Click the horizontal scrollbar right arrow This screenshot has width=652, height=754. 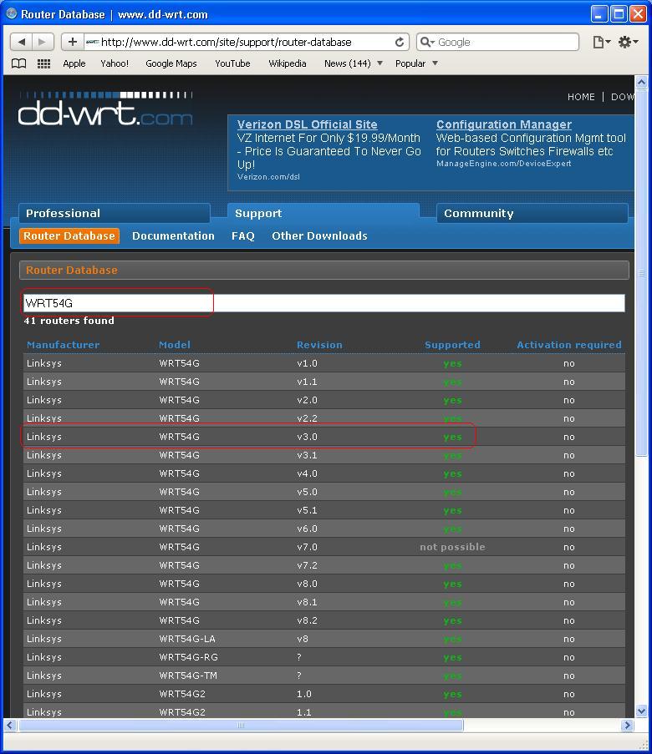point(626,725)
